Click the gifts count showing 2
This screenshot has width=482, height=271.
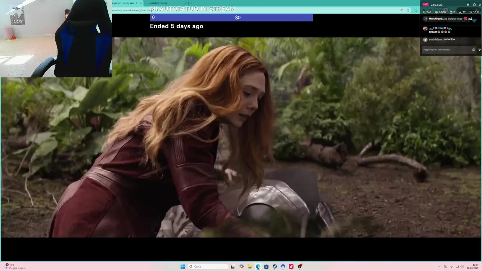tap(452, 12)
